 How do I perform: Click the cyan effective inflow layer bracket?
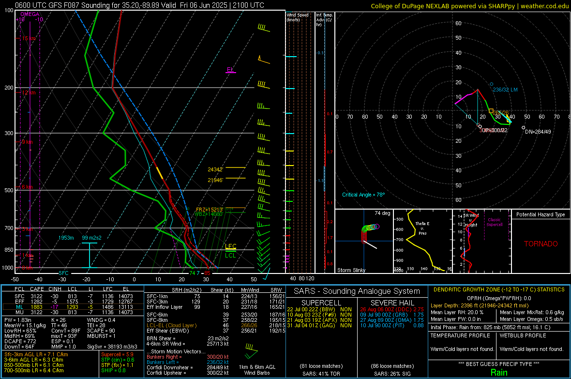point(90,255)
